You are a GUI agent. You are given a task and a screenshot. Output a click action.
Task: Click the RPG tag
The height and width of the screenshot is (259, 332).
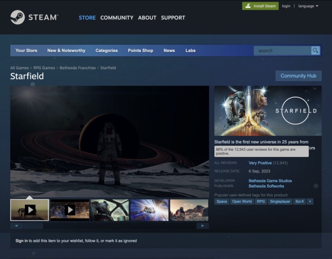pyautogui.click(x=261, y=201)
